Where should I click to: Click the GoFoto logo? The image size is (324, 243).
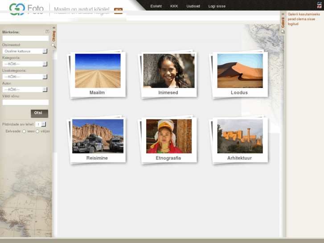click(26, 9)
